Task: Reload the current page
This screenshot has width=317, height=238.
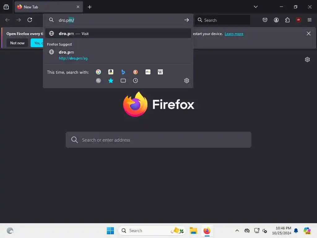Action: [30, 20]
